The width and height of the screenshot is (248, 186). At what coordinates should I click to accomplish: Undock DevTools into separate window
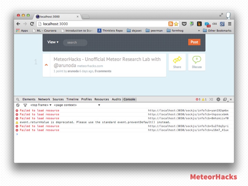point(225,100)
